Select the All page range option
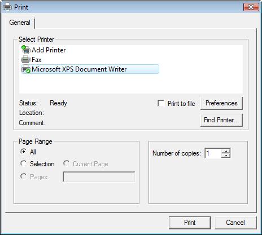262x235 pixels. [23, 152]
